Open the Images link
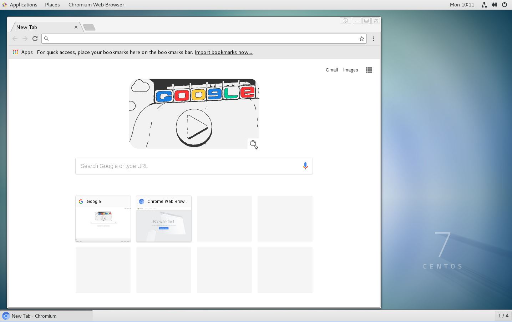The height and width of the screenshot is (322, 512). [351, 70]
